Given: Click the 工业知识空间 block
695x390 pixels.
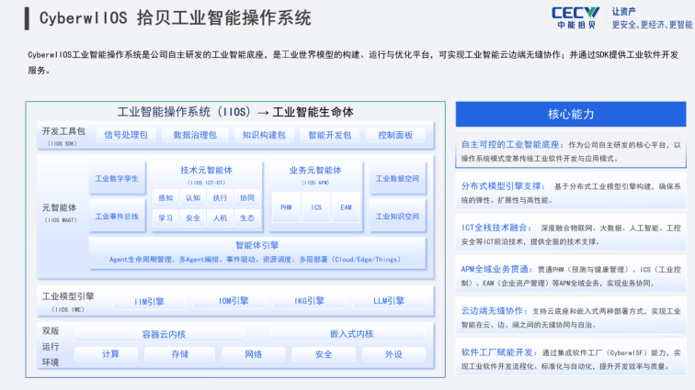Looking at the screenshot, I should point(397,216).
